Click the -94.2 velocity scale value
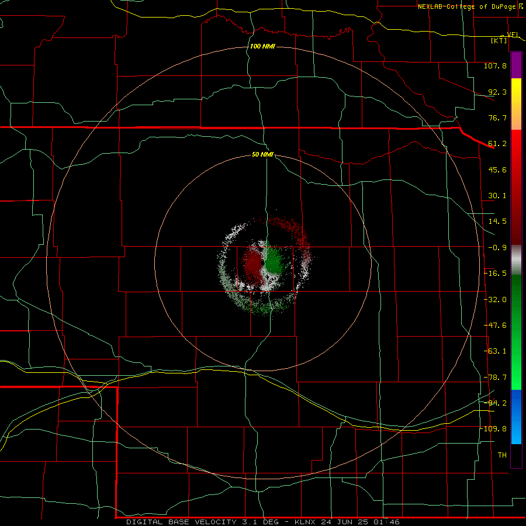This screenshot has width=526, height=526. [495, 403]
